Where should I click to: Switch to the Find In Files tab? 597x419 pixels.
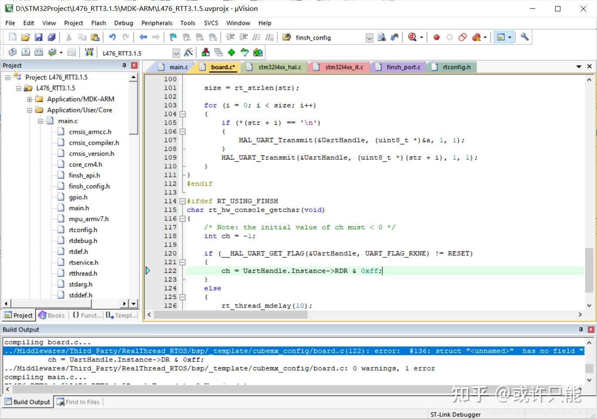[x=78, y=402]
